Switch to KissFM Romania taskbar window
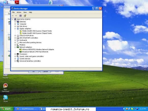The width and height of the screenshot is (148, 111). [26, 109]
